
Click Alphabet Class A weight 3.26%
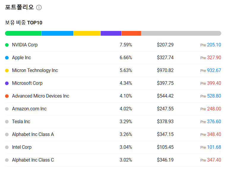(126, 134)
